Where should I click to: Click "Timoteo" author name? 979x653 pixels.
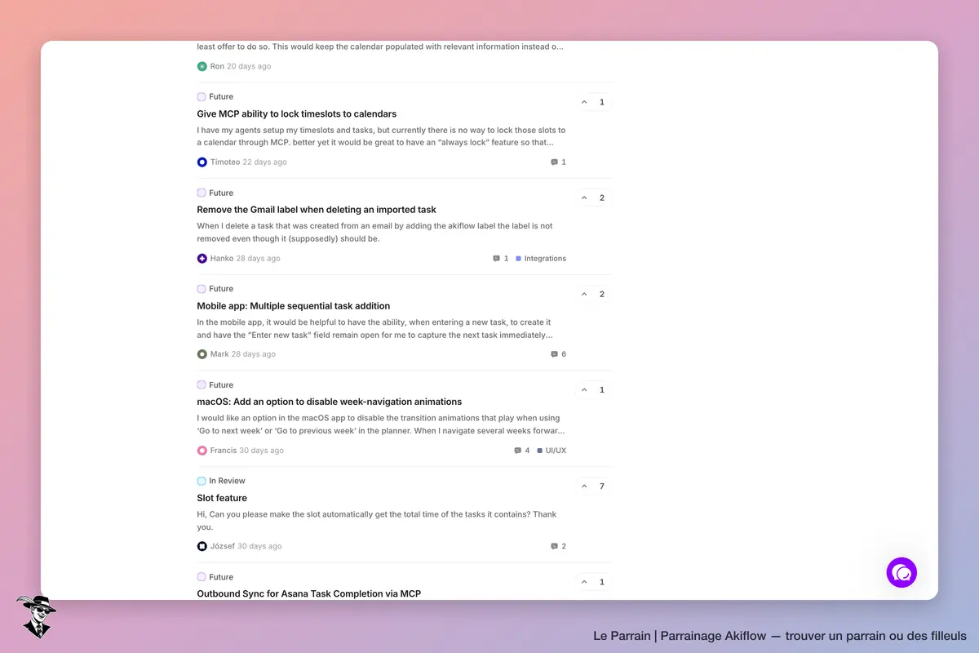pyautogui.click(x=225, y=162)
